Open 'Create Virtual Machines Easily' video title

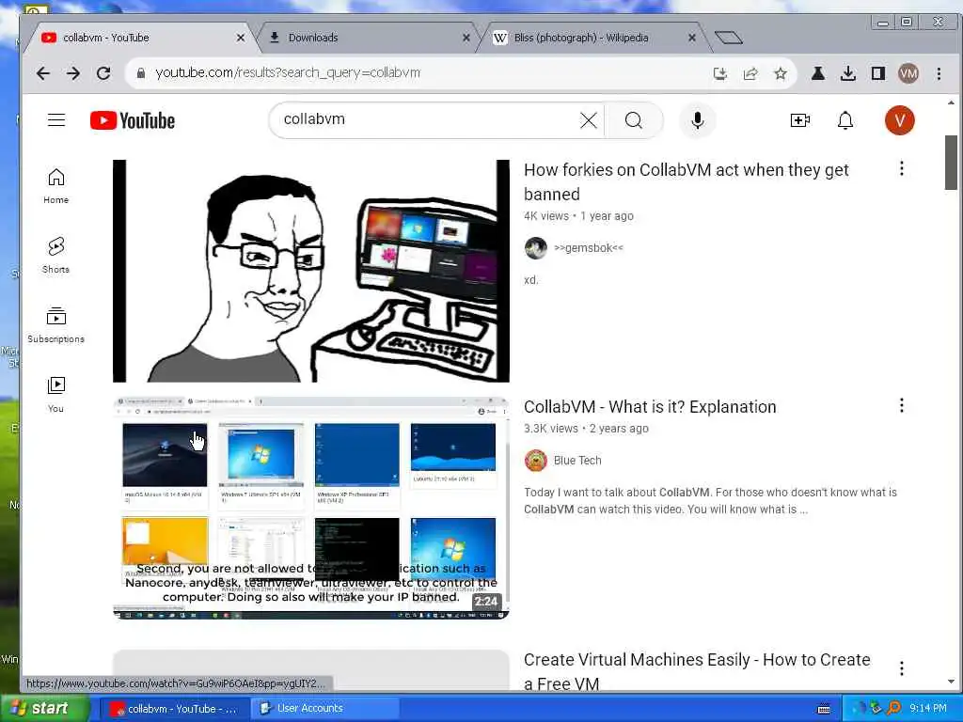point(697,671)
